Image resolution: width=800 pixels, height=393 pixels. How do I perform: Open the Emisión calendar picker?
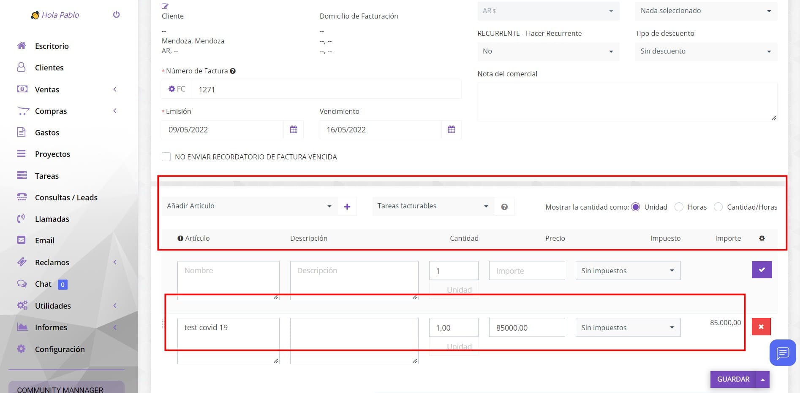coord(294,129)
